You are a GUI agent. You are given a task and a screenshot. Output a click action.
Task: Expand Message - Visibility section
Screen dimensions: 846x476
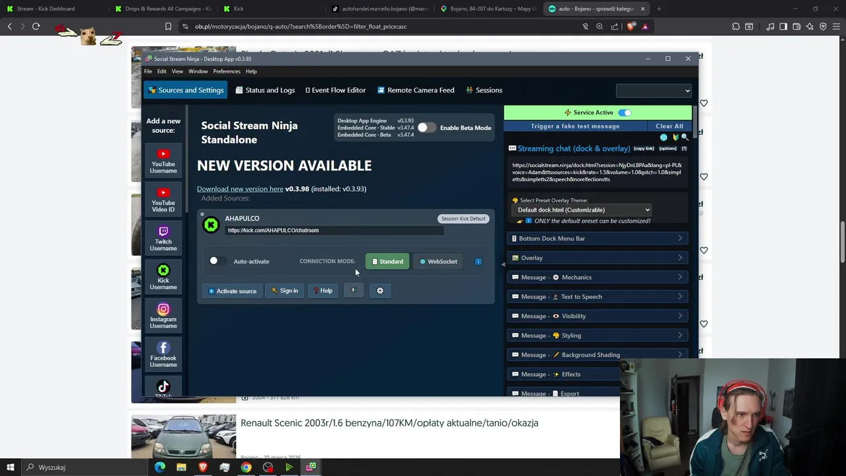(597, 316)
